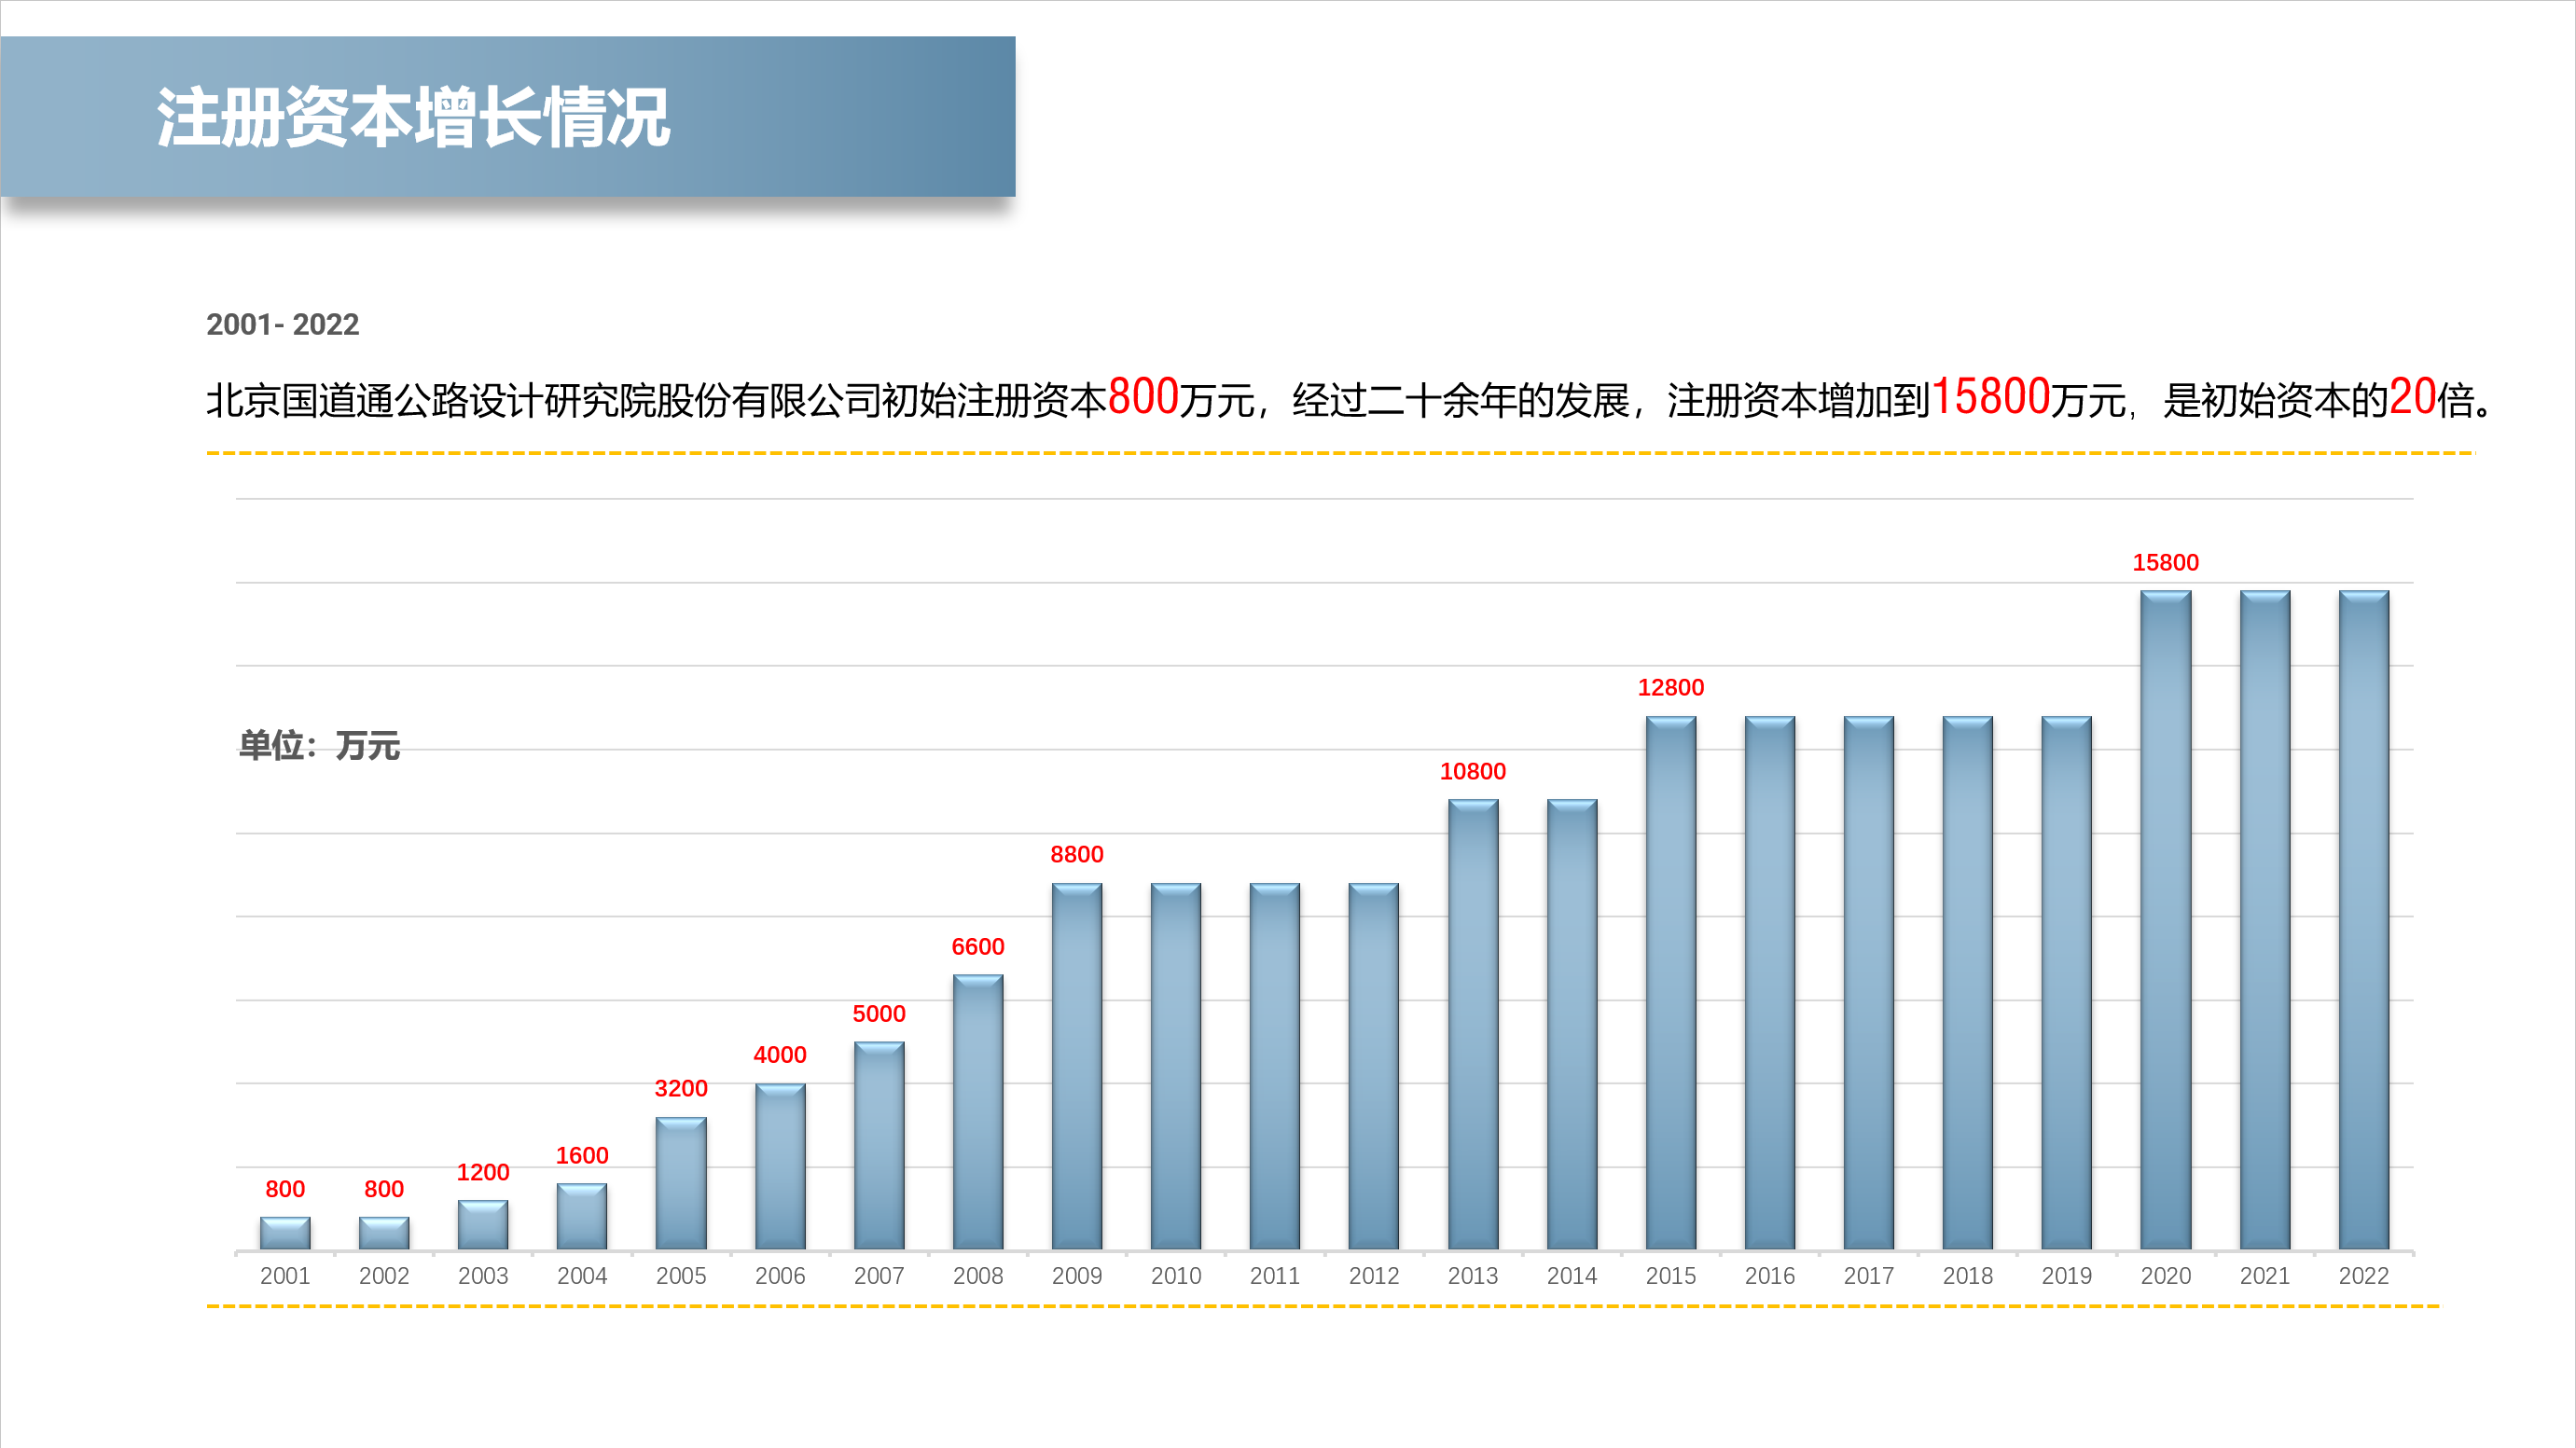Image resolution: width=2576 pixels, height=1448 pixels.
Task: Click the 2008 bar labeled 6600
Action: pos(977,1112)
